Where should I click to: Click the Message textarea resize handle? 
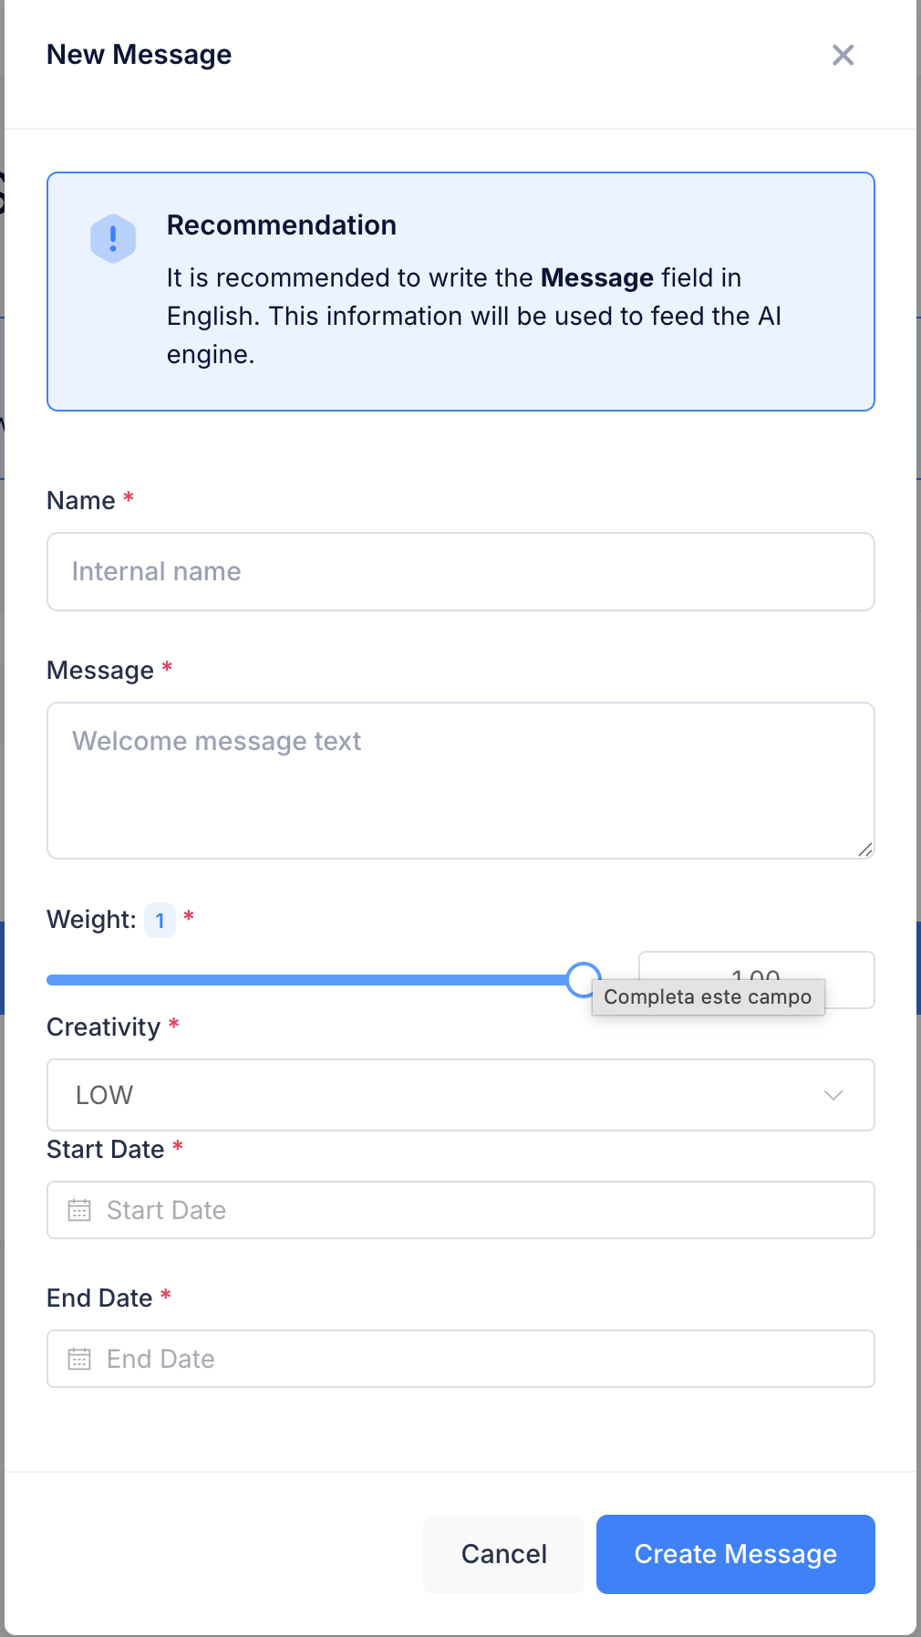[x=866, y=849]
